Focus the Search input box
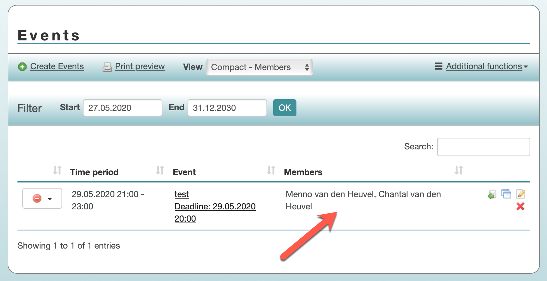 click(x=483, y=147)
